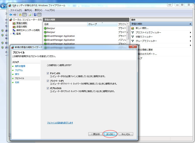Click green check icon of first Bonjour rule
Image resolution: width=195 pixels, height=143 pixels.
point(45,28)
